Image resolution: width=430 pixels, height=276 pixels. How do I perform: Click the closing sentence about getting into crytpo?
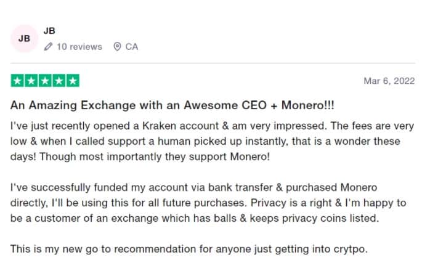tap(189, 249)
